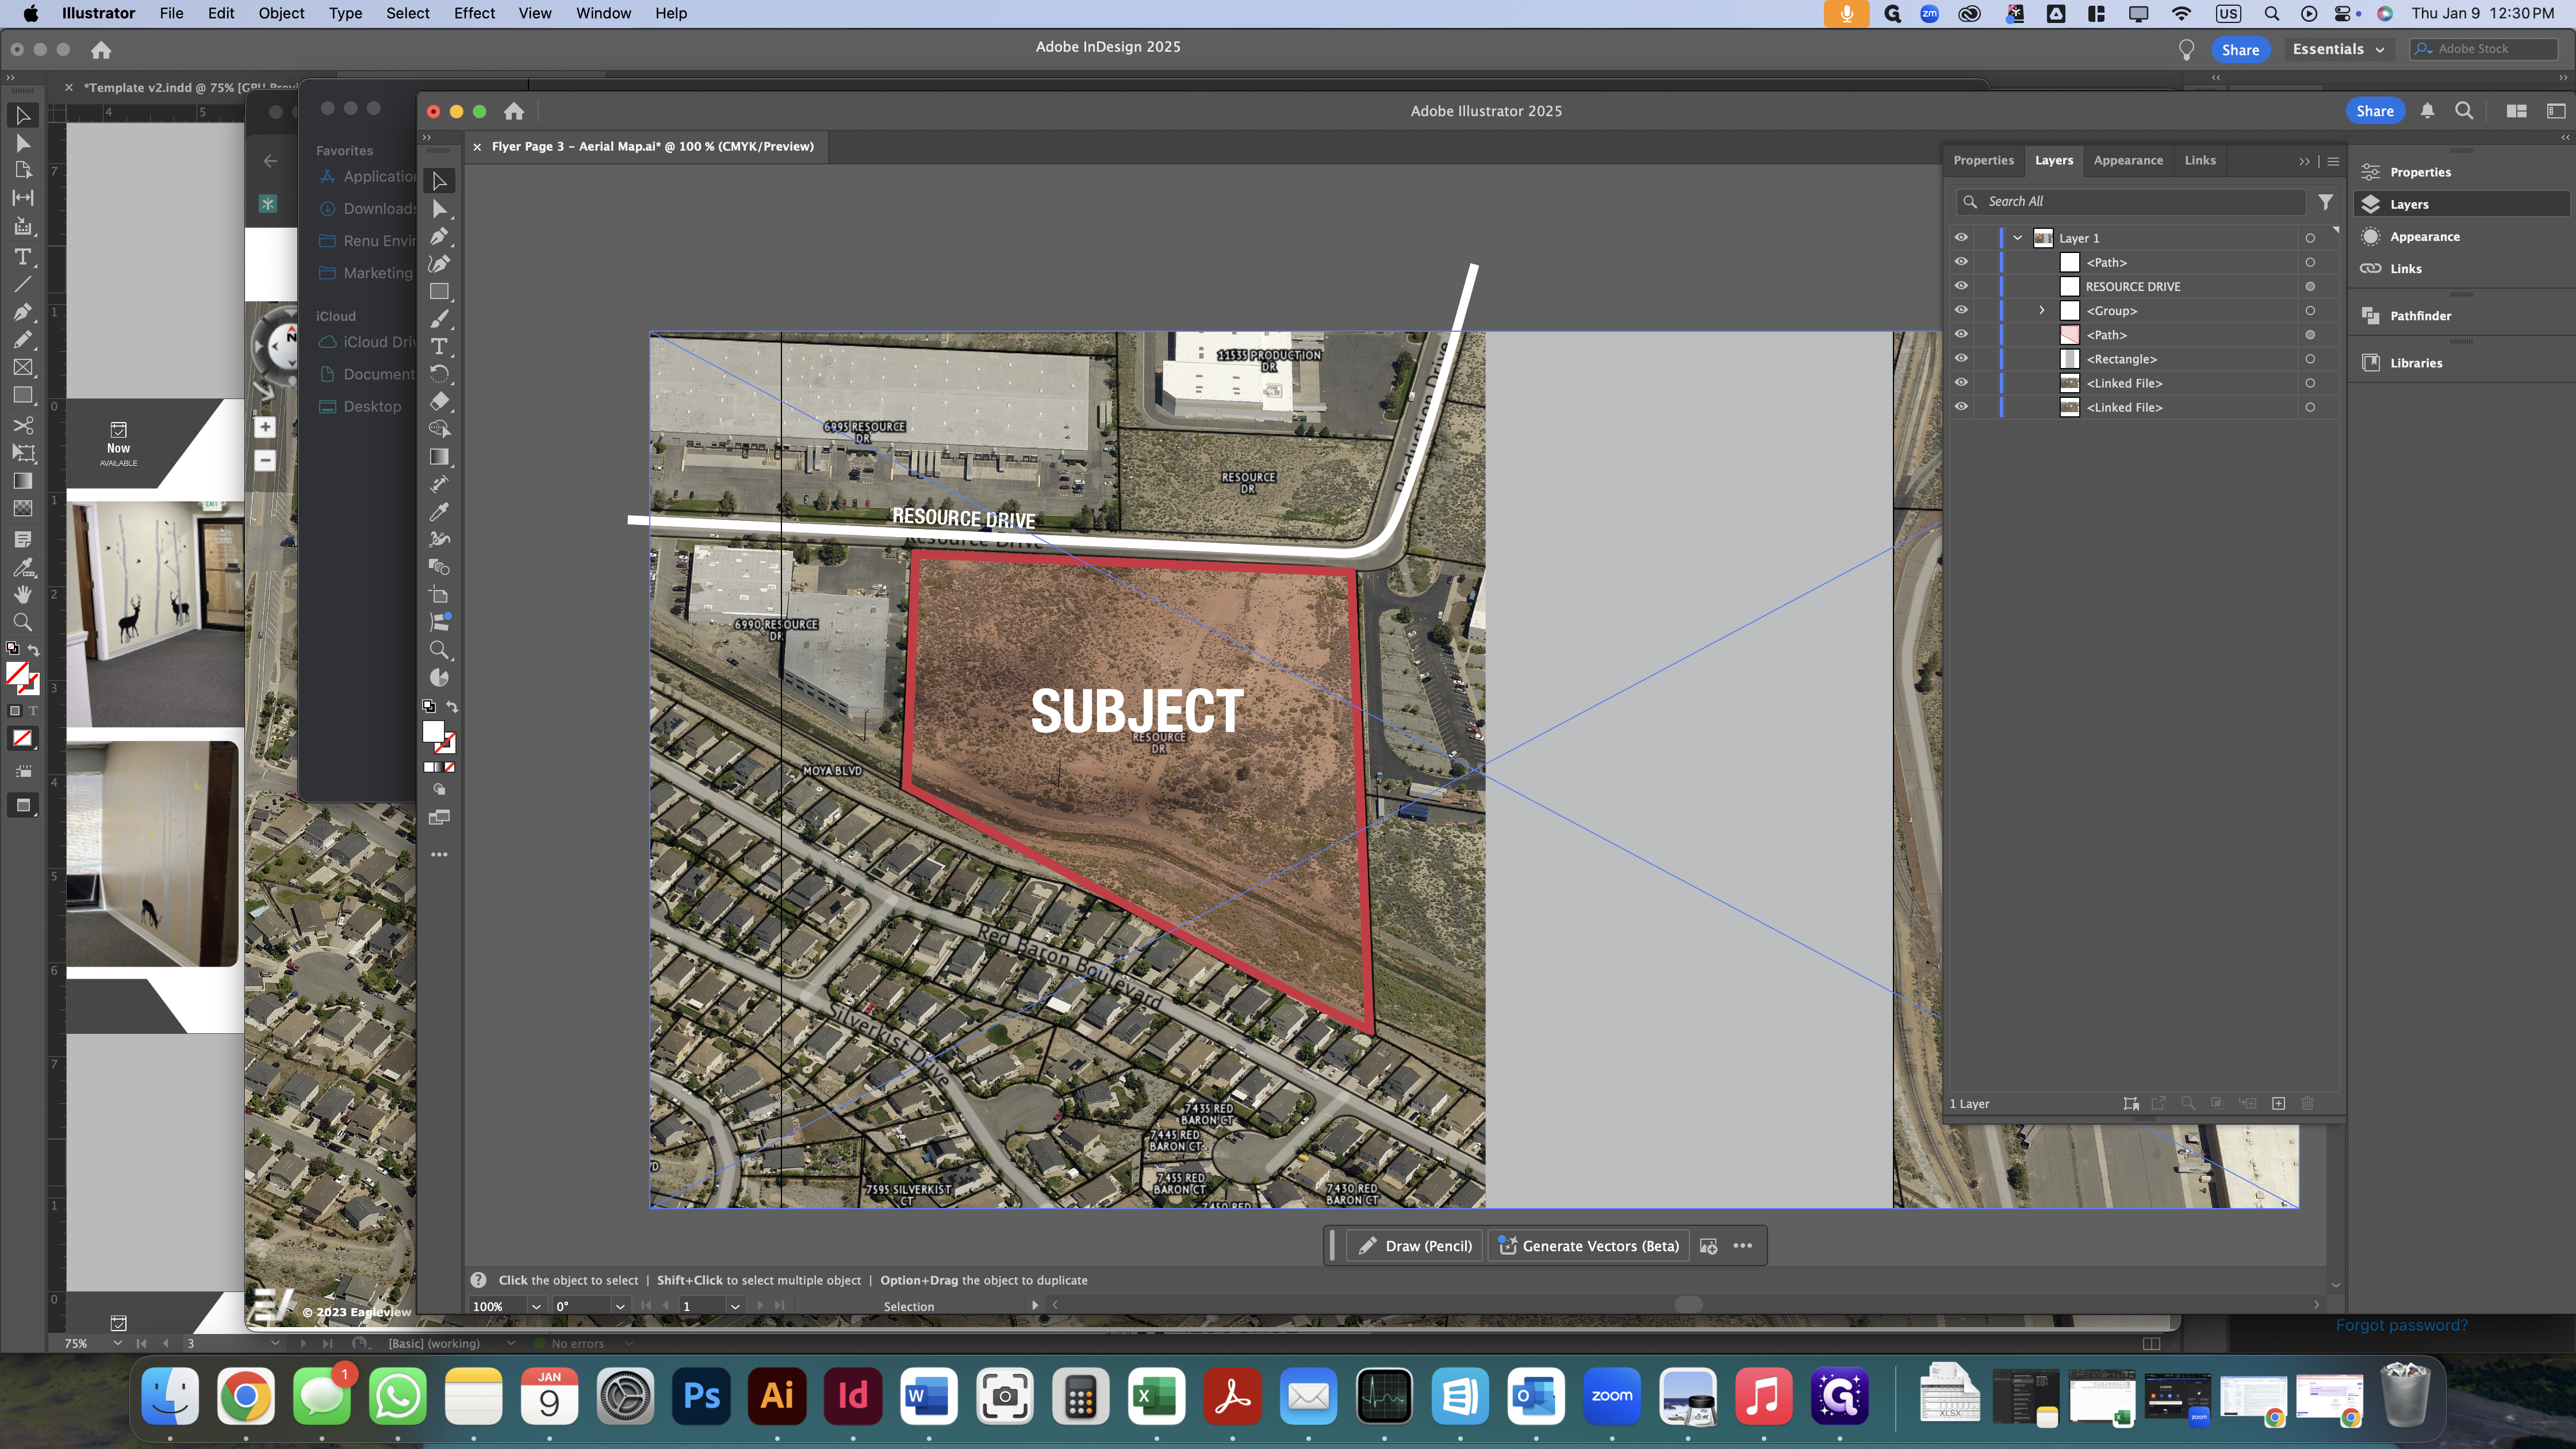Select the Type tool in Illustrator toolbar
Image resolution: width=2576 pixels, height=1449 pixels.
[439, 346]
